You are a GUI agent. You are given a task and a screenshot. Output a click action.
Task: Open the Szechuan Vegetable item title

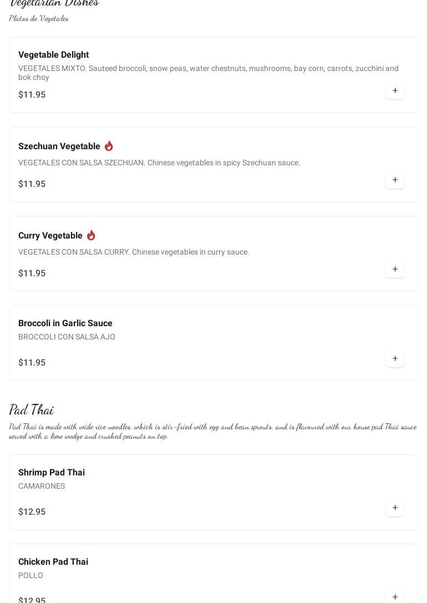(59, 146)
